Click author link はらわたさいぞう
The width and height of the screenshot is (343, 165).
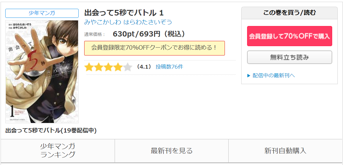click(148, 22)
